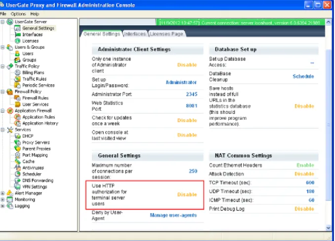
Task: Click the DataBase Cleanup Schedule link
Action: point(303,76)
